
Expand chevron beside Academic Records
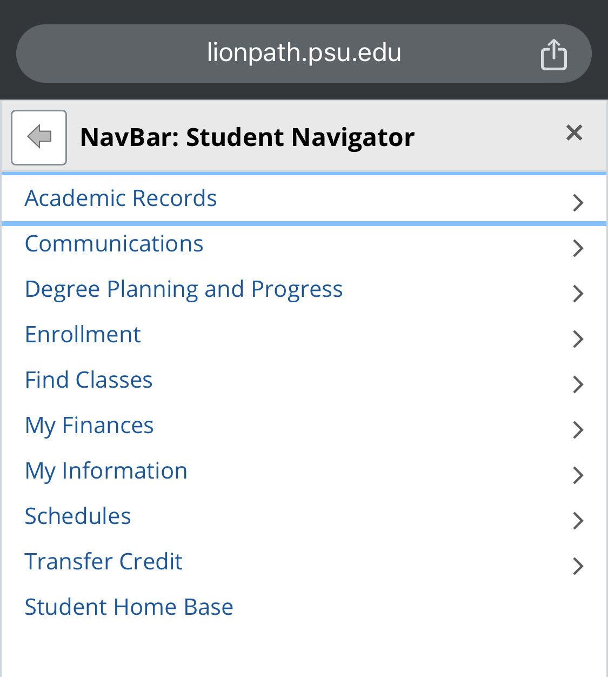(578, 203)
